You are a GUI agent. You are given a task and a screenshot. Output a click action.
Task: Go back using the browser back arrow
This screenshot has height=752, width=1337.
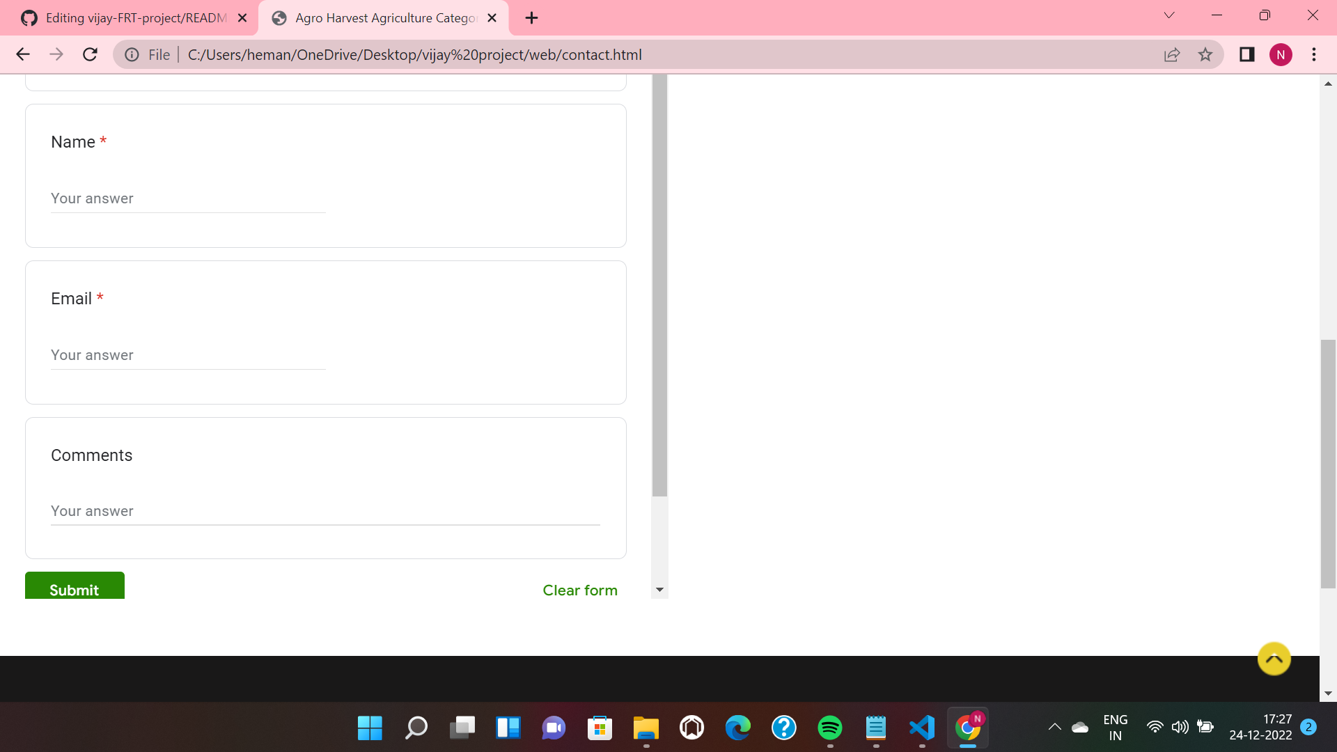23,54
